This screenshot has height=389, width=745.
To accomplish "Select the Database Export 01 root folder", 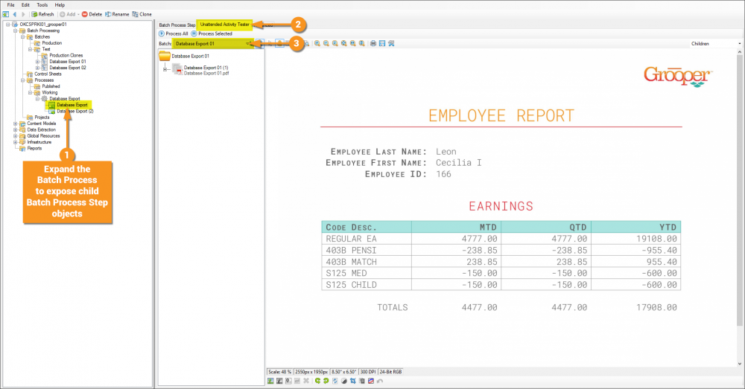I will click(190, 56).
